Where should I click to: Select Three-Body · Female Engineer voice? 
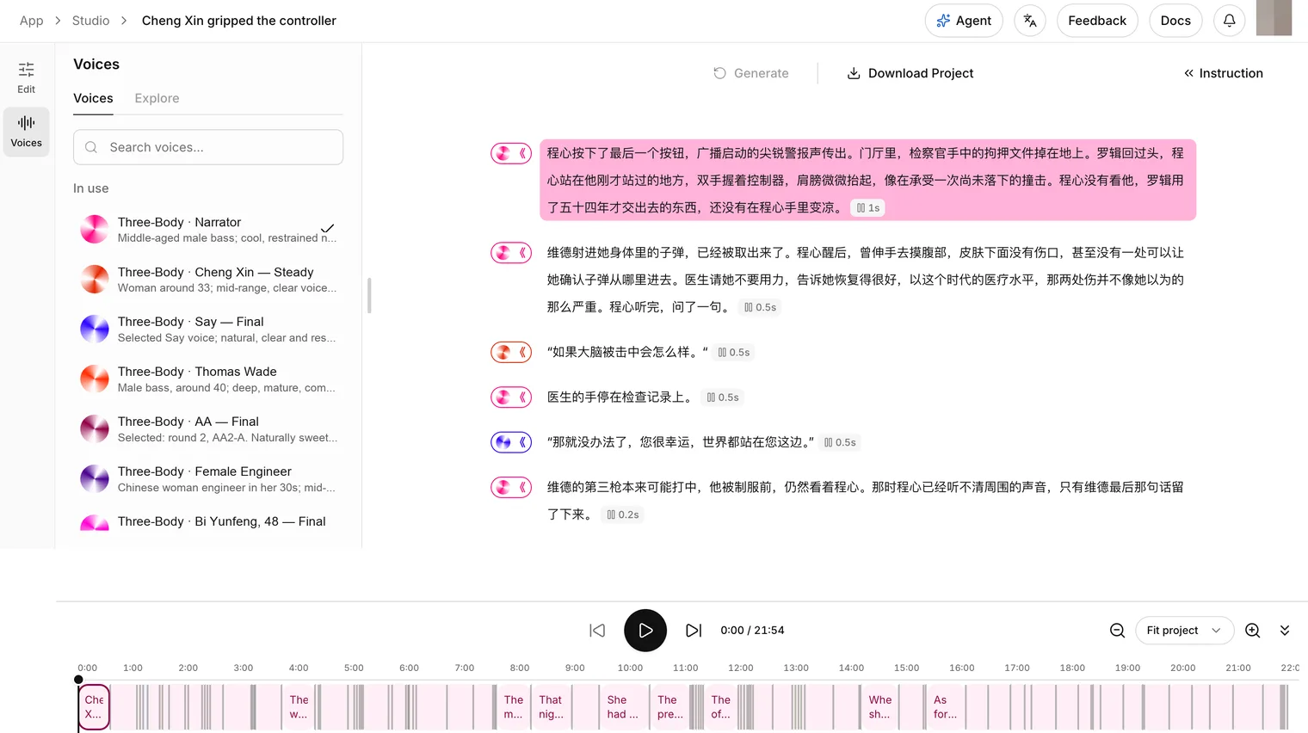pyautogui.click(x=208, y=479)
